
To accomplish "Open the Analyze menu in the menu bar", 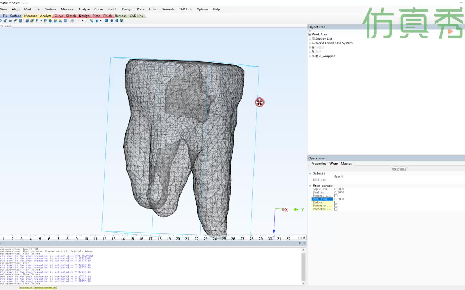I will pyautogui.click(x=84, y=9).
